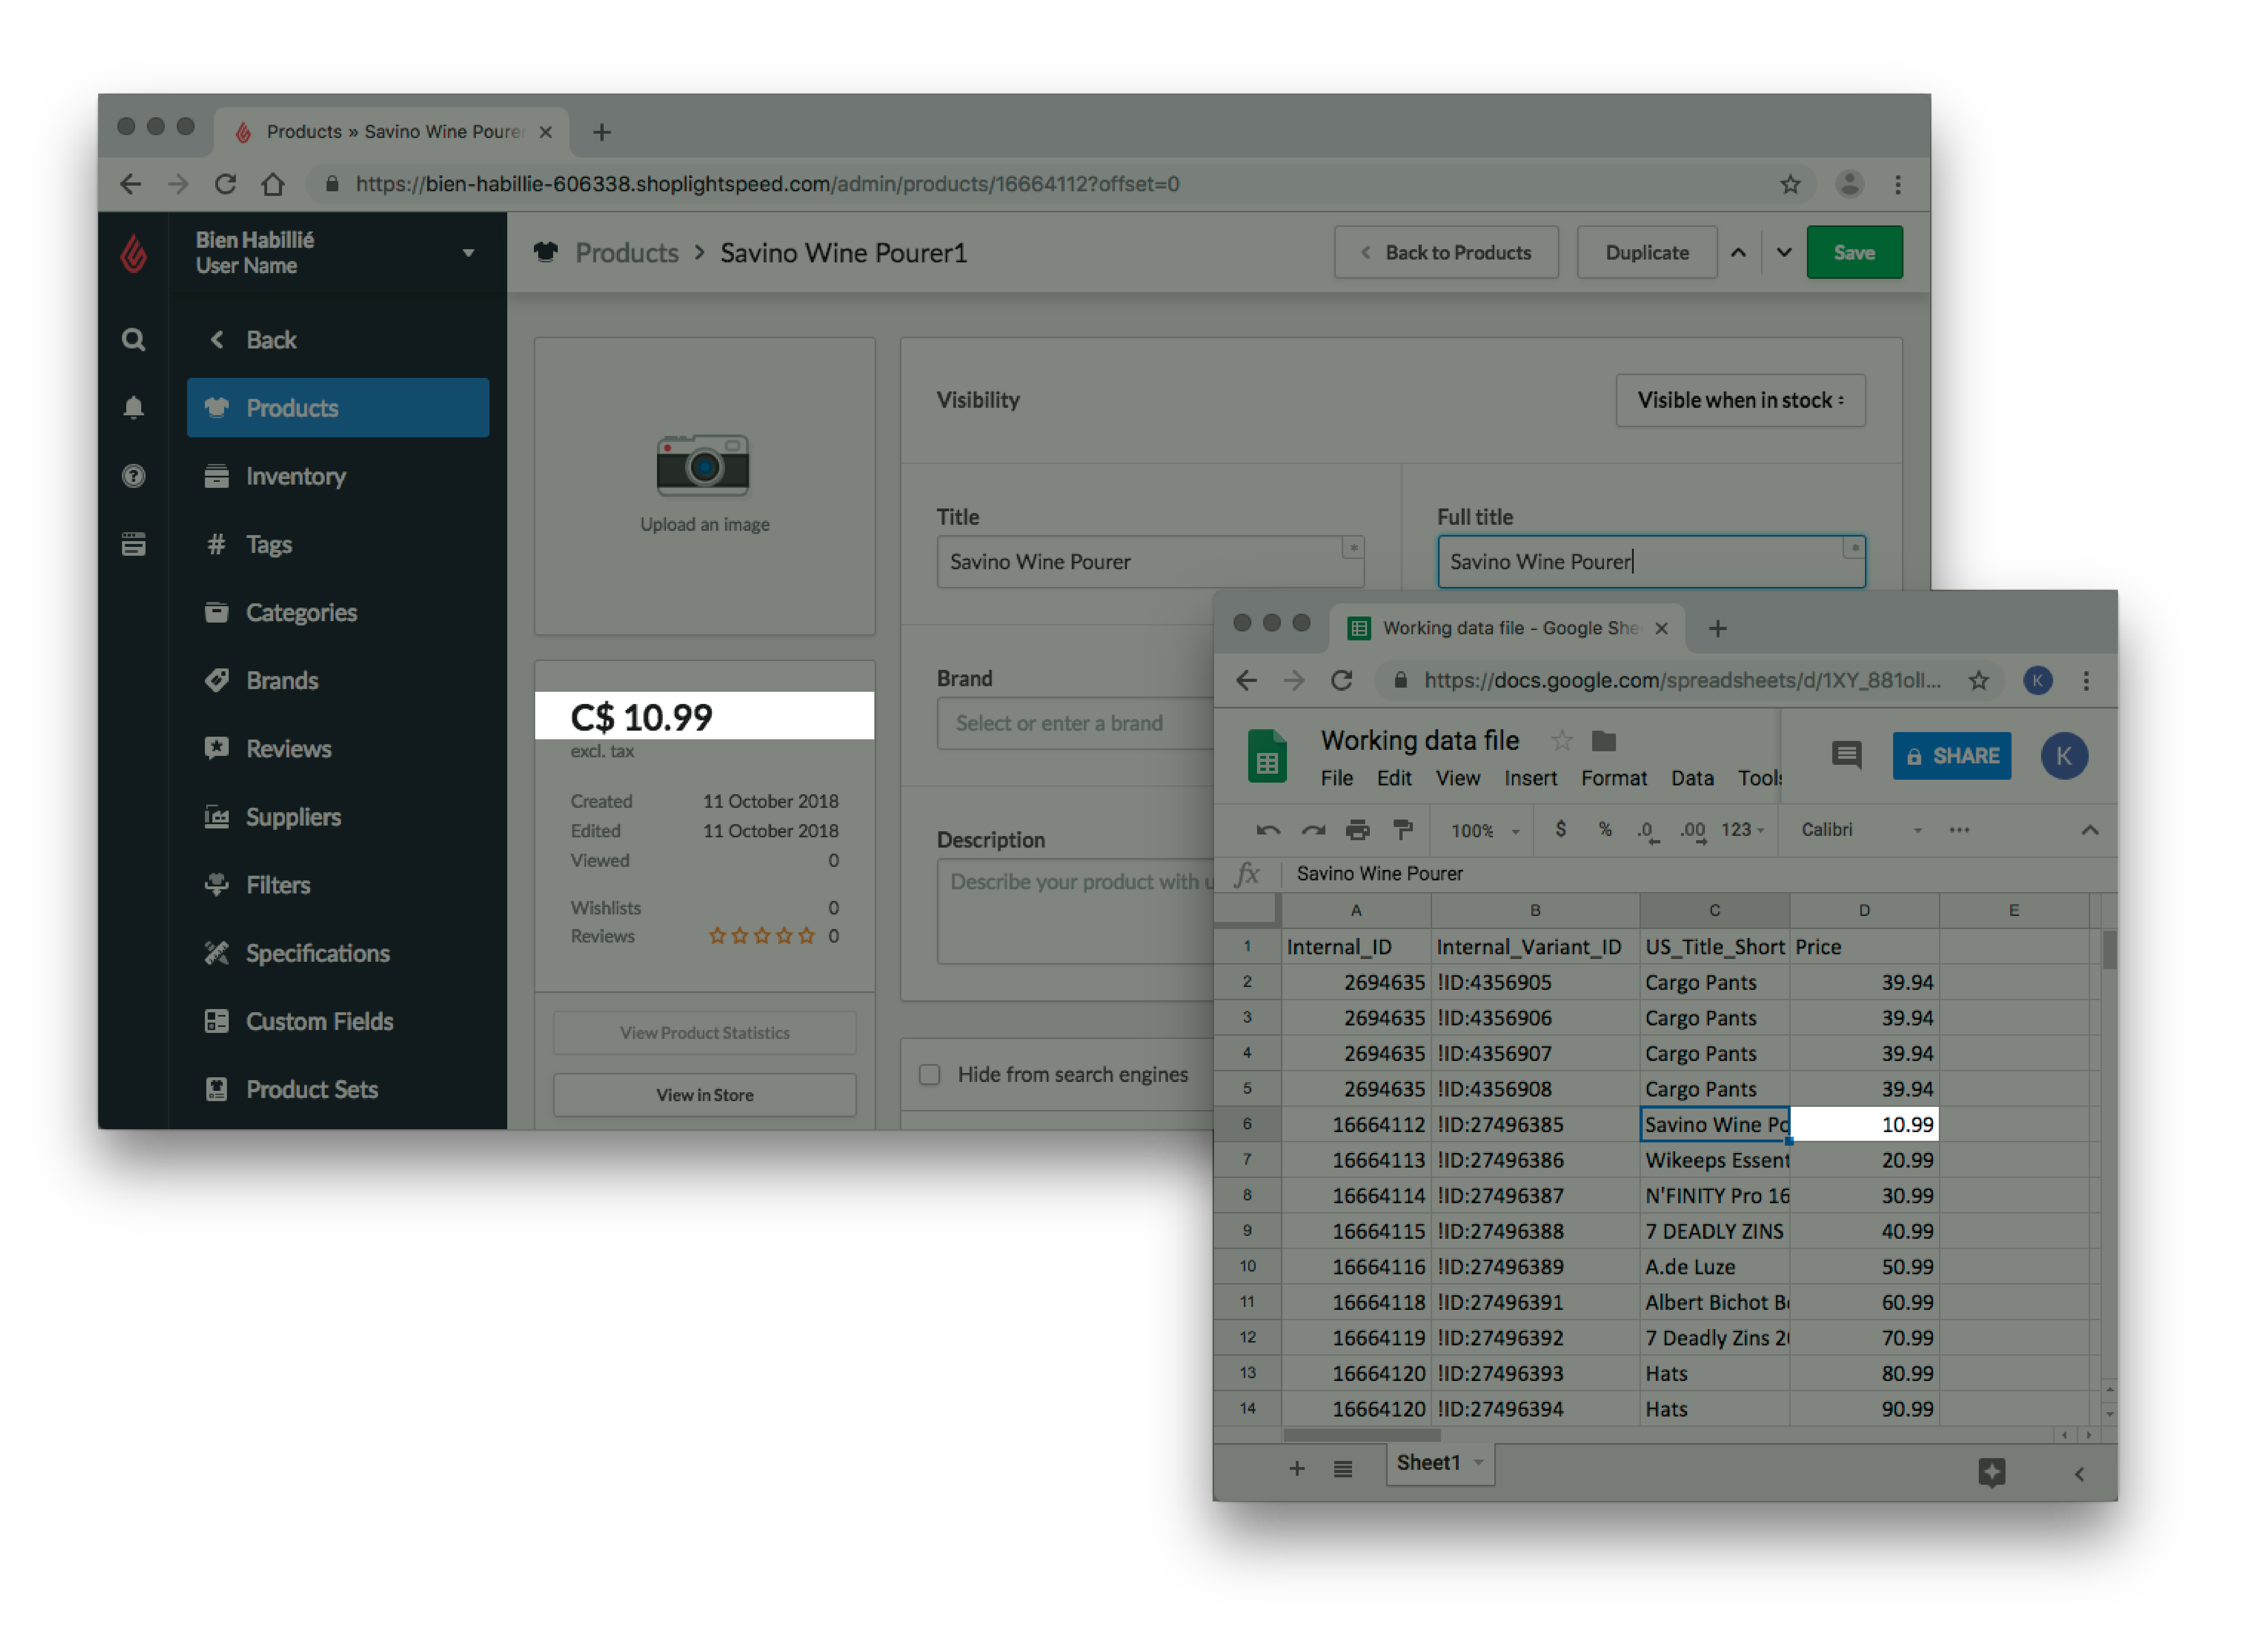Image resolution: width=2268 pixels, height=1627 pixels.
Task: Open notifications bell in Lightspeed sidebar
Action: [133, 408]
